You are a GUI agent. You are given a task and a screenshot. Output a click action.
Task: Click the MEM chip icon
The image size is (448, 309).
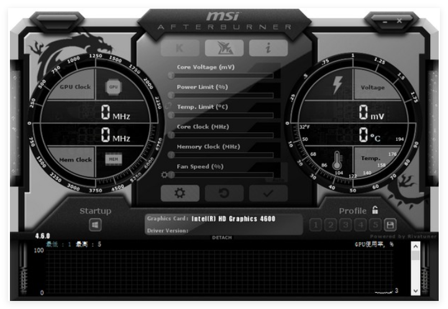pos(114,159)
